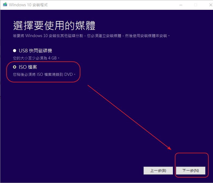Image resolution: width=213 pixels, height=183 pixels.
Task: Click the window title Windows 10 安裝程式
Action: (28, 5)
